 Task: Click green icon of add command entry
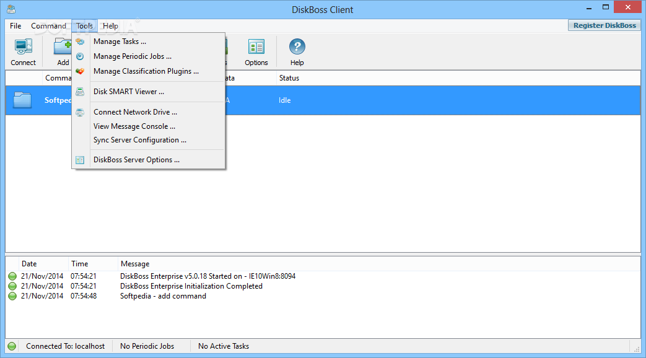12,296
